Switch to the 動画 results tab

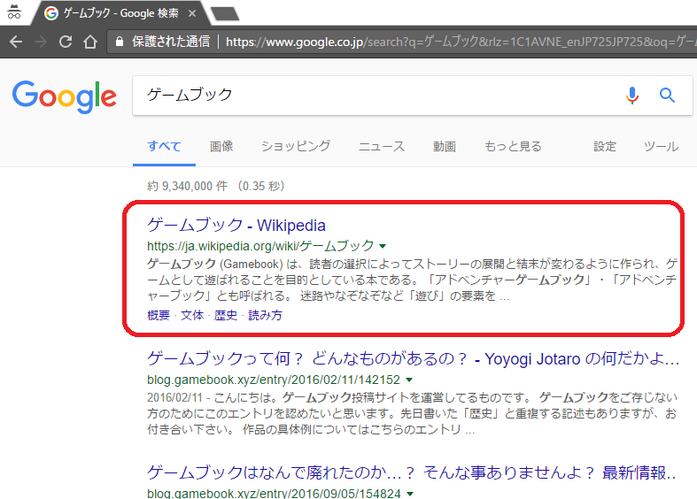point(445,147)
